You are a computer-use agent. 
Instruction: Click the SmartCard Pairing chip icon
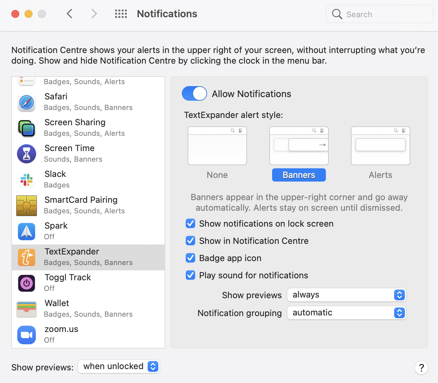tap(27, 206)
